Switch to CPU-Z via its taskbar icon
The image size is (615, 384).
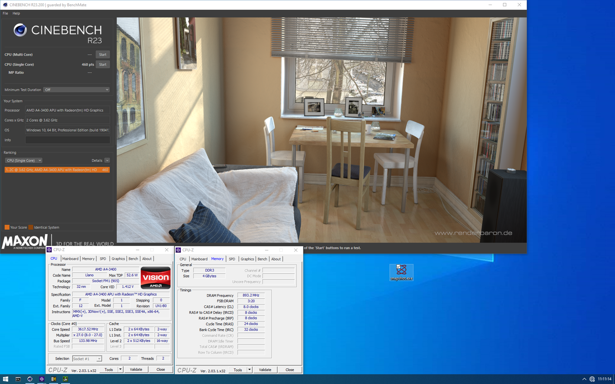(42, 379)
